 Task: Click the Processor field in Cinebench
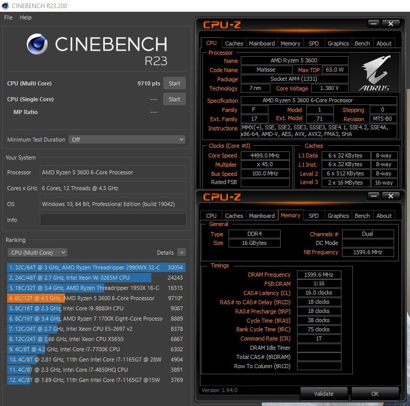click(x=113, y=172)
